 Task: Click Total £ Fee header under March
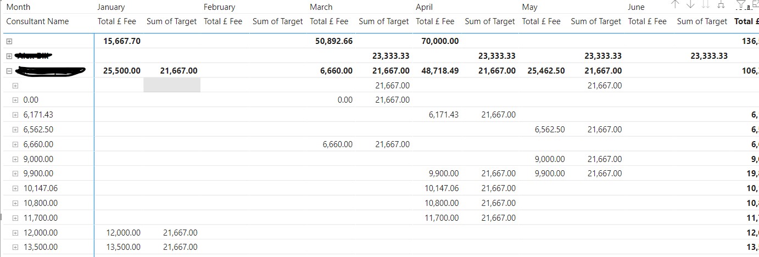tap(329, 21)
